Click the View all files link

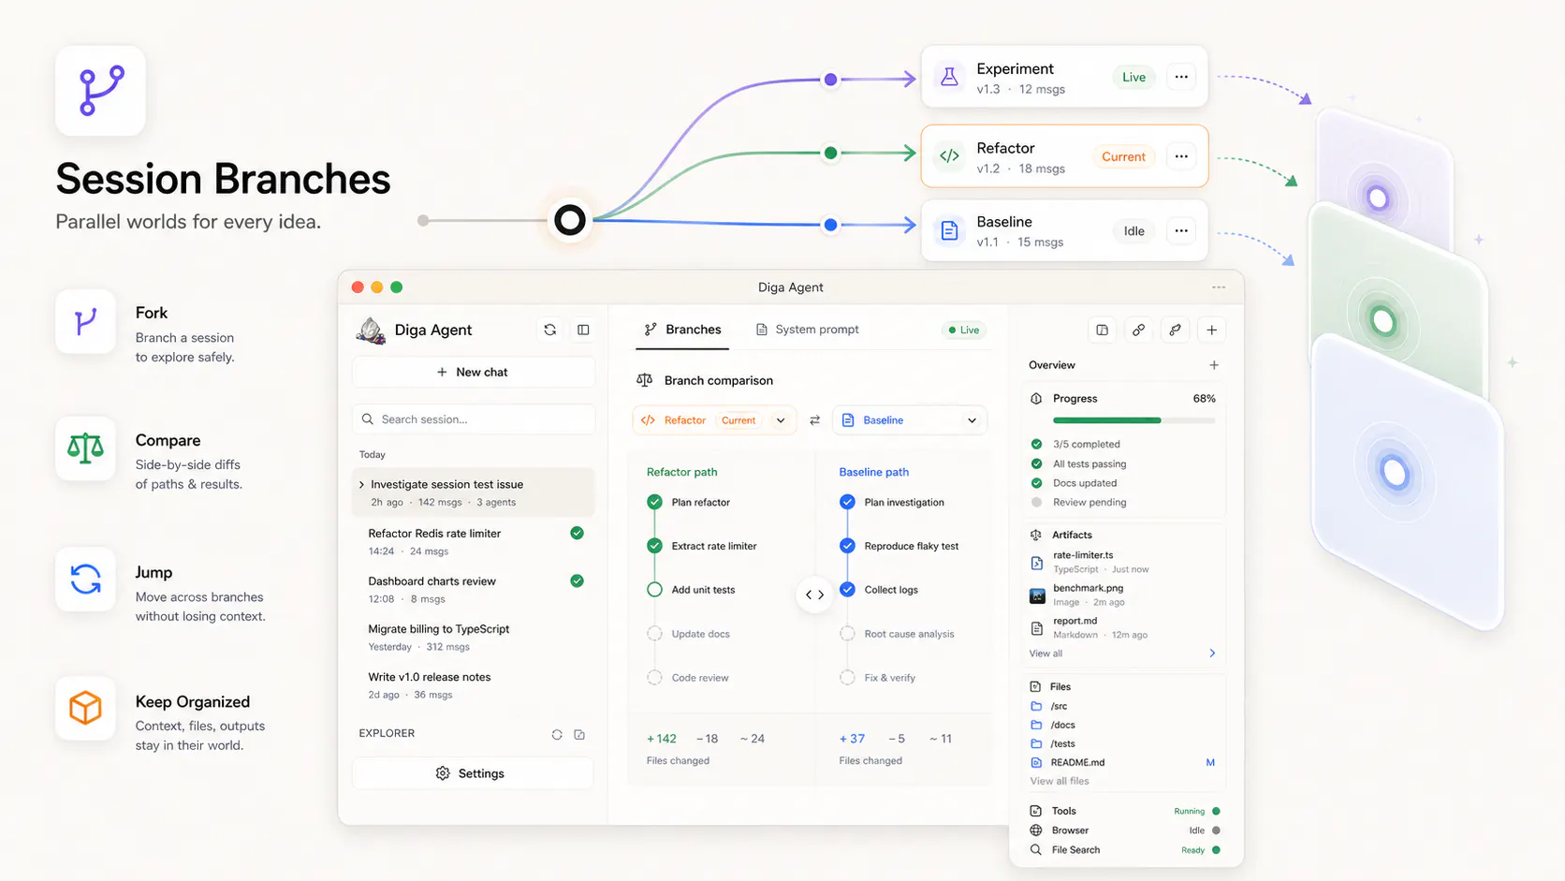[x=1060, y=781]
